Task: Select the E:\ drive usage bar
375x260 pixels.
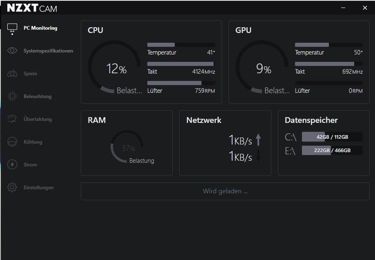Action: click(x=332, y=151)
